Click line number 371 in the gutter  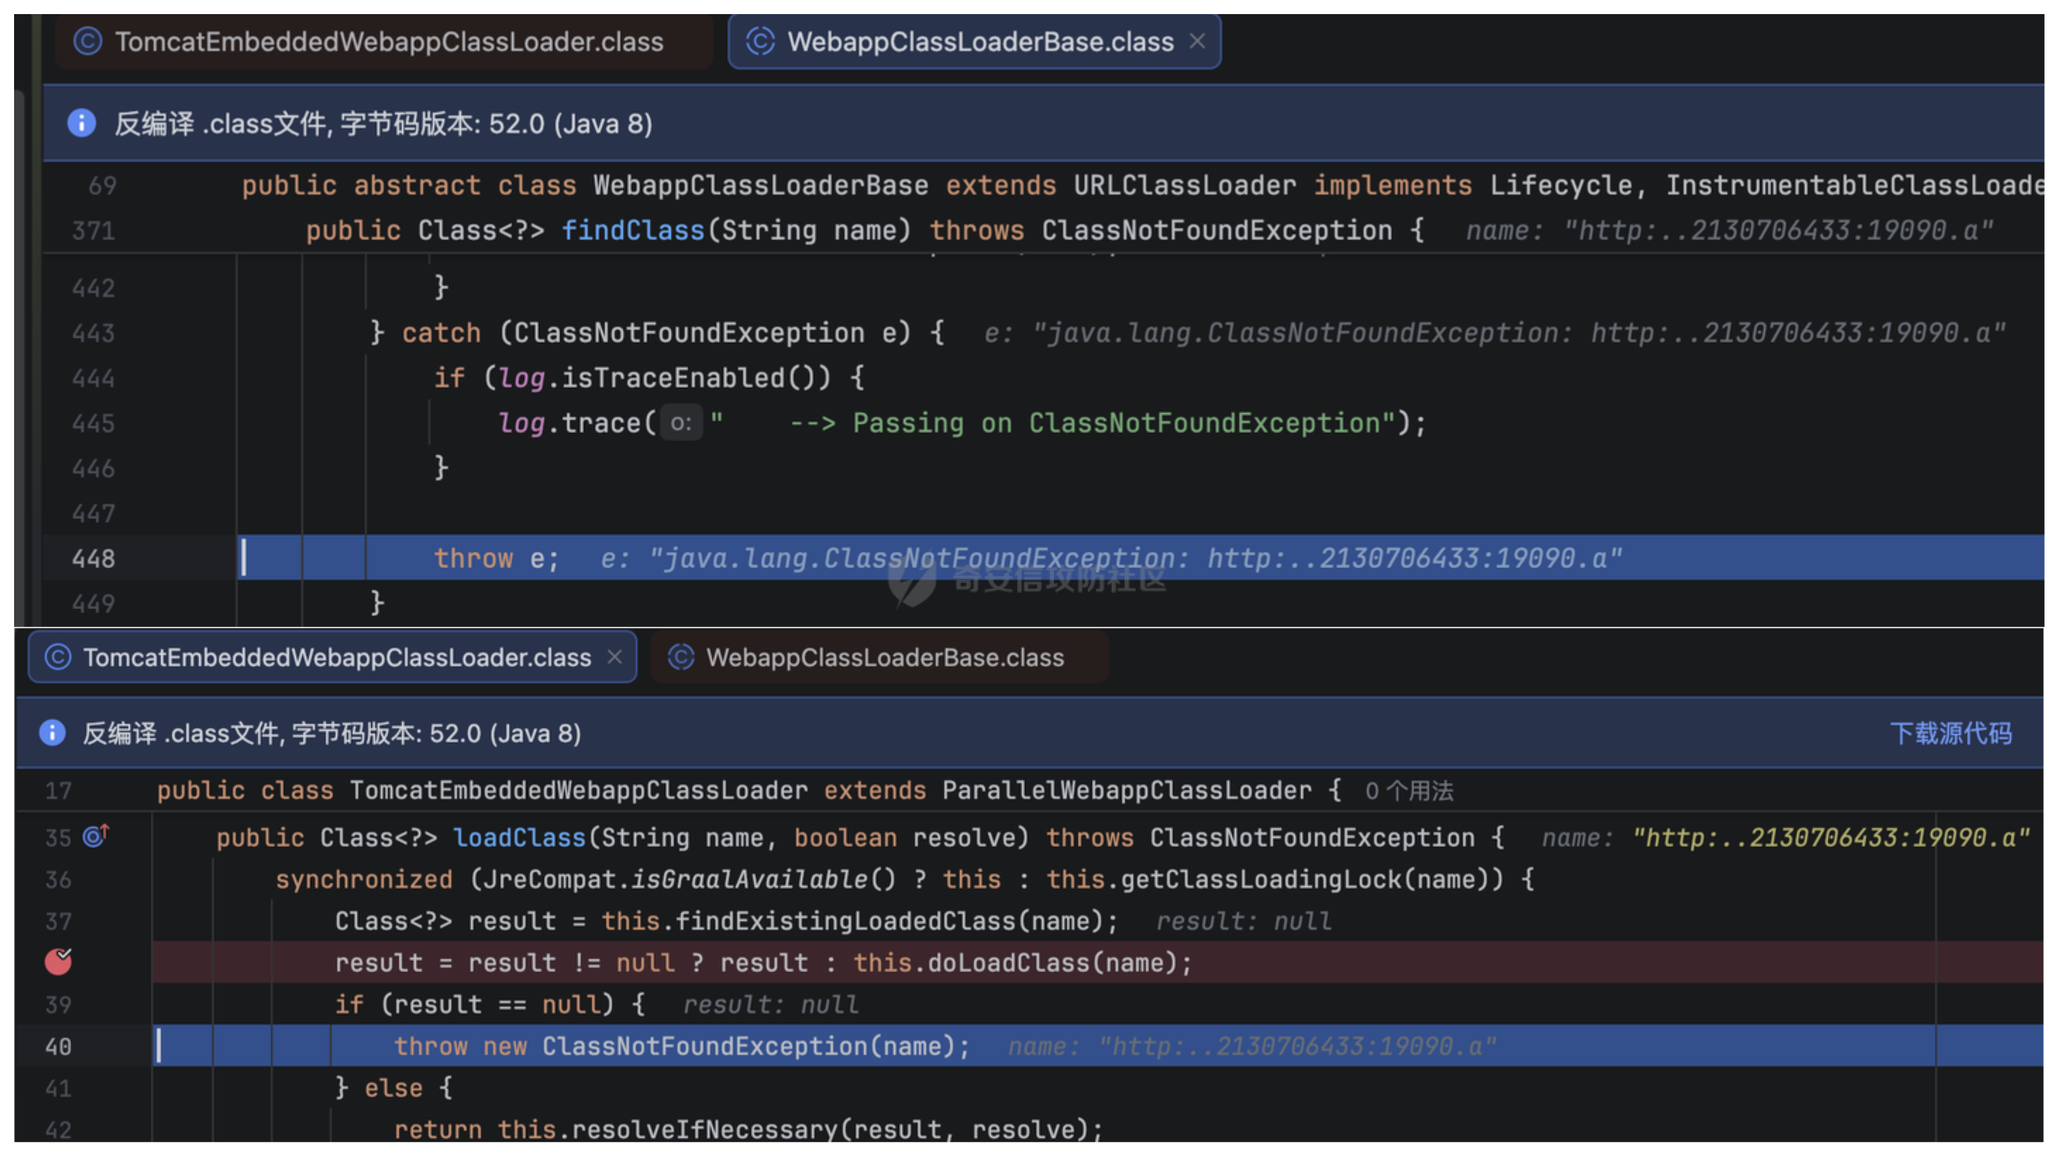(x=94, y=231)
